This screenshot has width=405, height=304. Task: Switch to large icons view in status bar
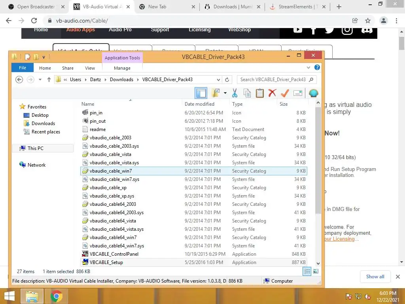316,271
